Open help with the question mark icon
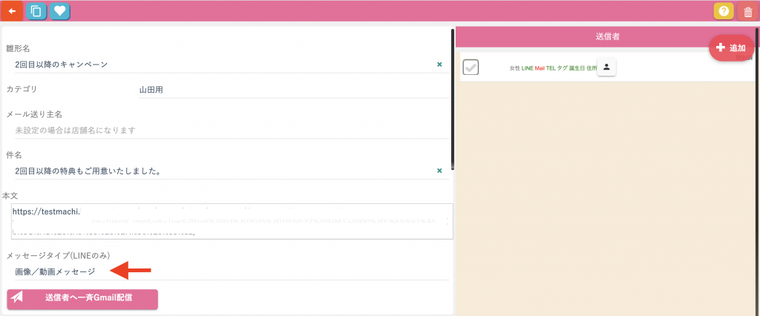This screenshot has height=316, width=760. click(724, 11)
